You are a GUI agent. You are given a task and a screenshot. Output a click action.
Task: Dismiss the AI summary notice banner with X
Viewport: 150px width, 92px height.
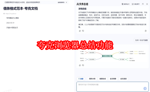coord(66,2)
